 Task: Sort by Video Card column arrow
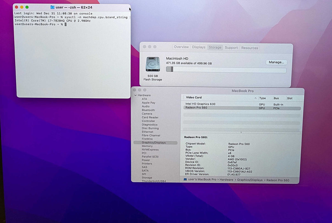coord(256,98)
